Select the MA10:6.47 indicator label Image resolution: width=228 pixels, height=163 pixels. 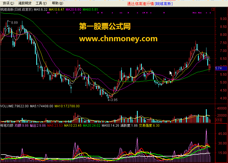[x=56, y=10]
